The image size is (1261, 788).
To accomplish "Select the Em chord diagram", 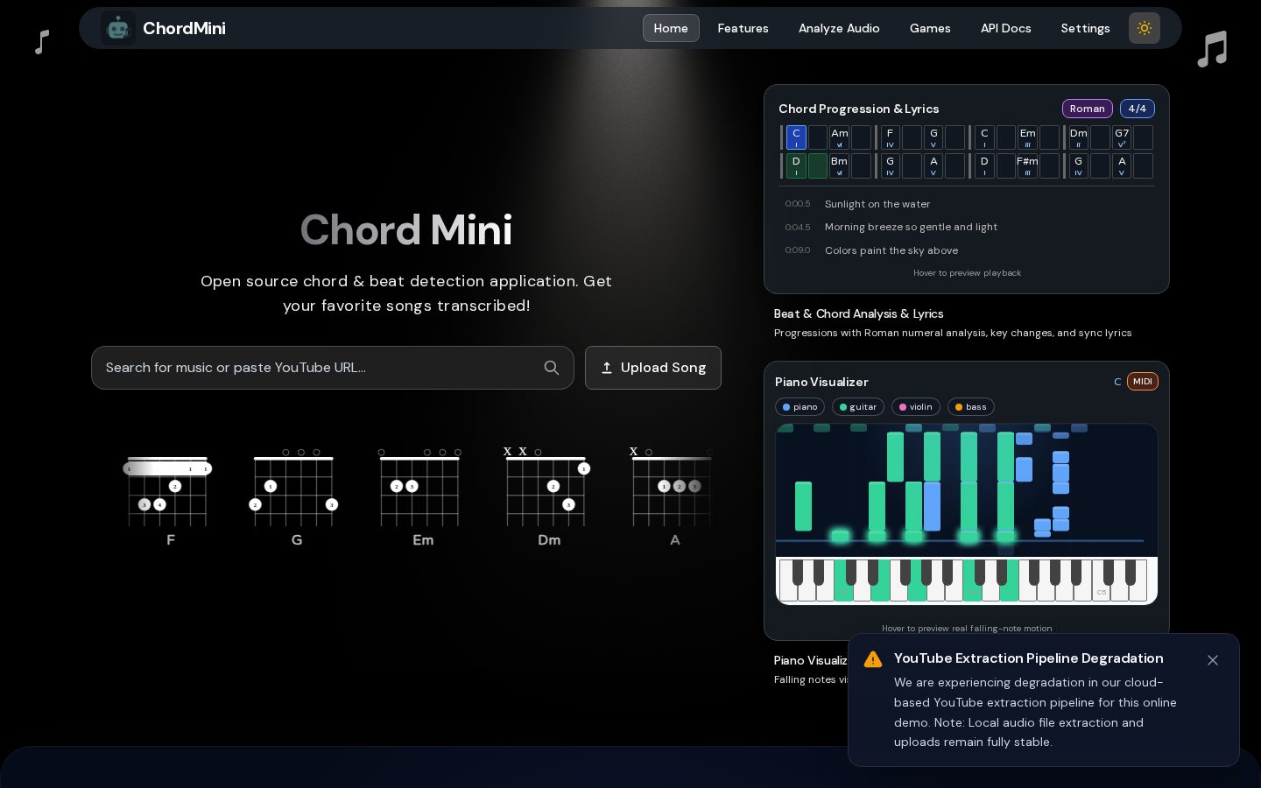I will tap(420, 497).
